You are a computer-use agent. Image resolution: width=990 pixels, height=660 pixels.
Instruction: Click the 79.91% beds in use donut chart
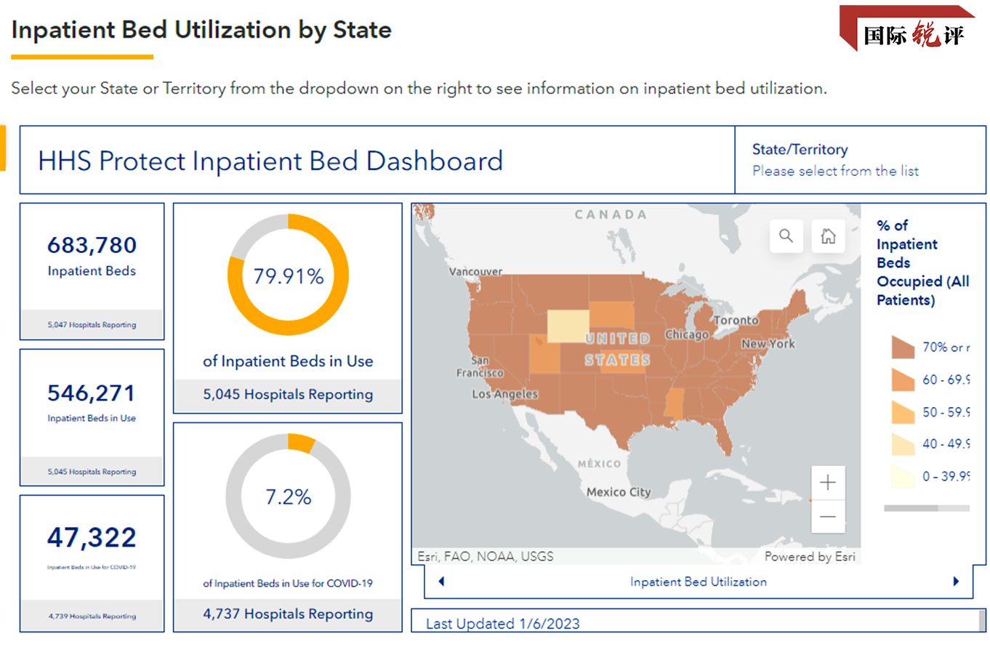click(x=288, y=275)
